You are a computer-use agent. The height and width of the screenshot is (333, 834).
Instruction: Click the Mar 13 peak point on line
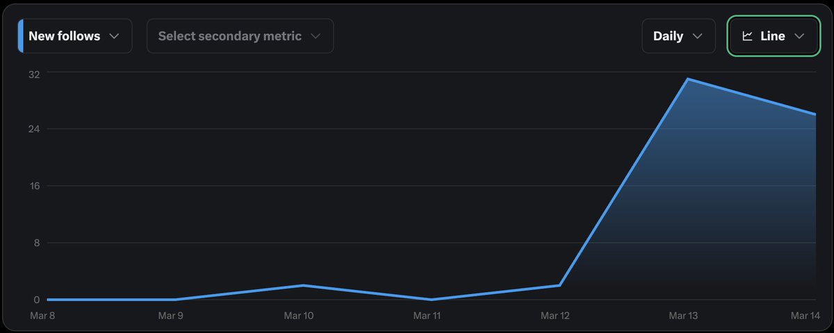click(687, 79)
